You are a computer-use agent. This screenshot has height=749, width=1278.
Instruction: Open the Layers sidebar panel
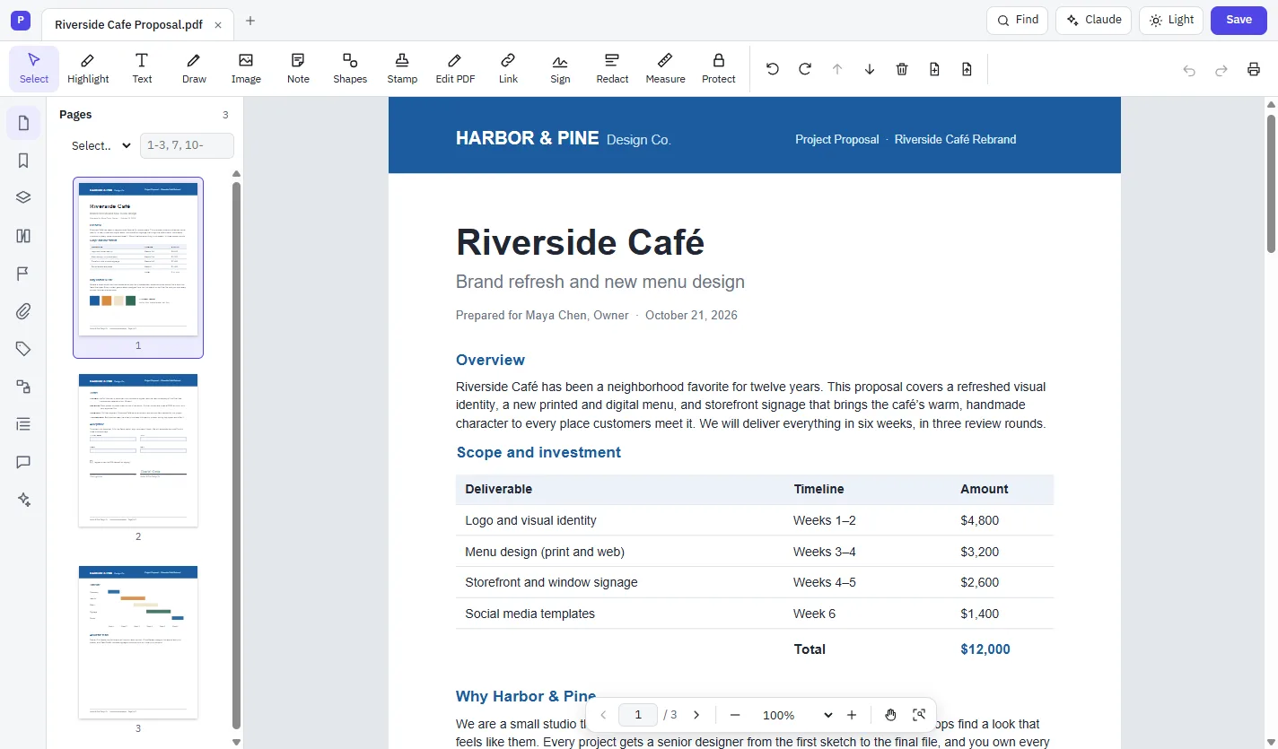pyautogui.click(x=23, y=198)
